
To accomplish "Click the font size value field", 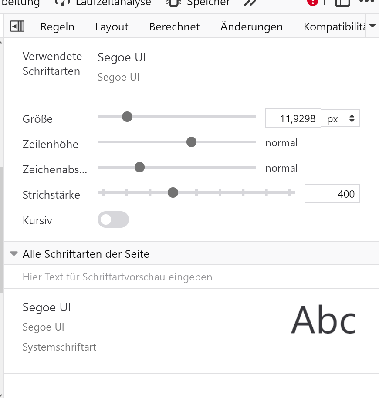I will 293,118.
